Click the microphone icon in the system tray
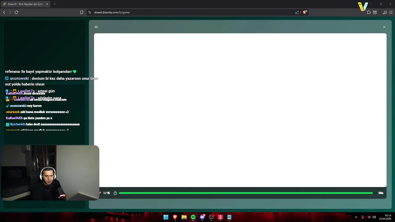395x222 pixels. coord(363,217)
